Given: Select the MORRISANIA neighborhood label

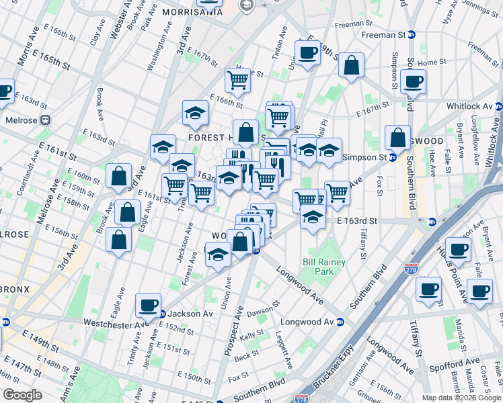Looking at the screenshot, I should [x=192, y=12].
